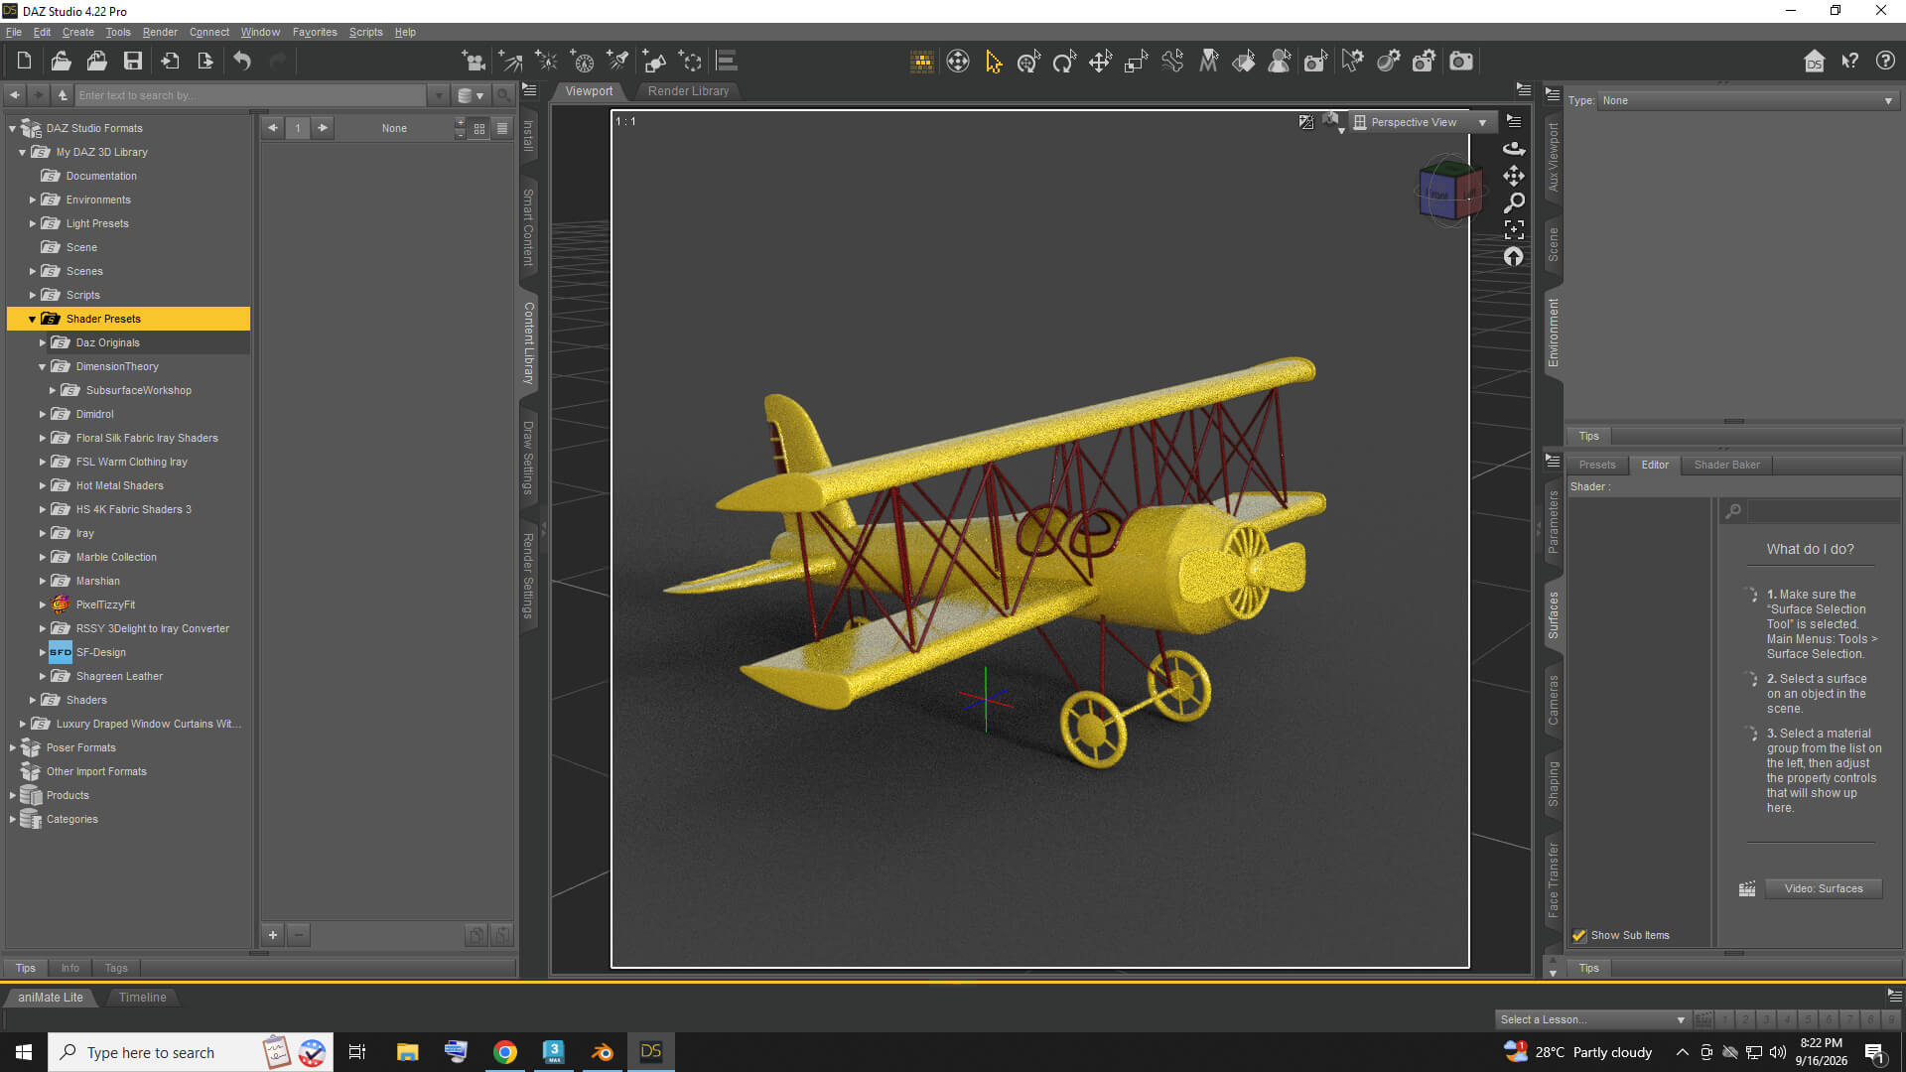1906x1072 pixels.
Task: Open Chrome from the taskbar
Action: tap(505, 1052)
